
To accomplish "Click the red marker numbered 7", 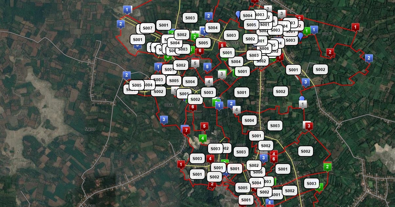I will click(x=186, y=131).
